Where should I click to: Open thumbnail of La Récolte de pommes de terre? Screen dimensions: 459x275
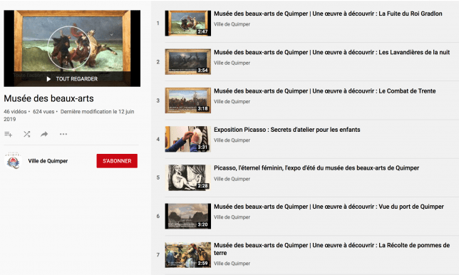(188, 255)
